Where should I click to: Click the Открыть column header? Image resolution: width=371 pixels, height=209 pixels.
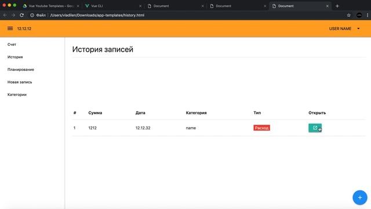[317, 113]
